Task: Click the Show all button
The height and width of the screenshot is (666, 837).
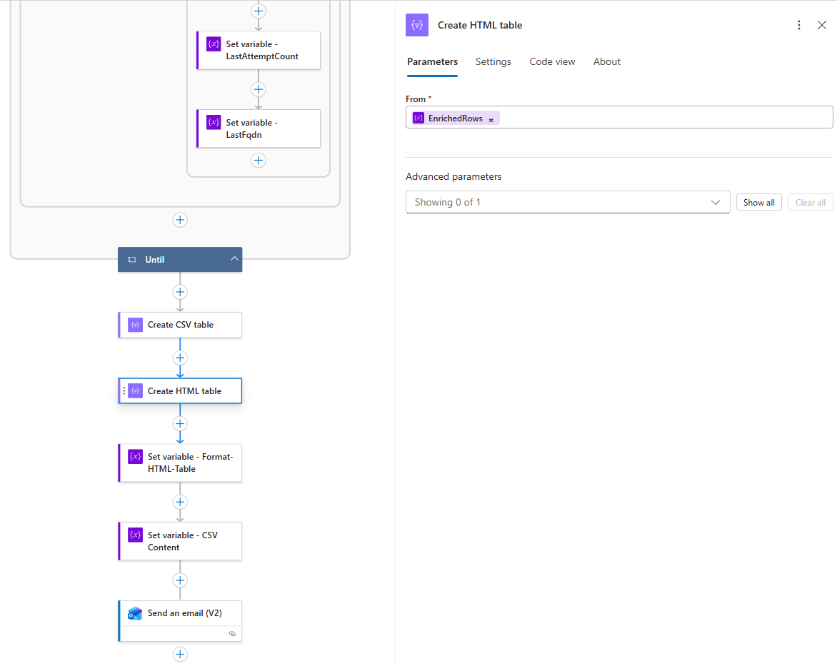Action: [758, 203]
